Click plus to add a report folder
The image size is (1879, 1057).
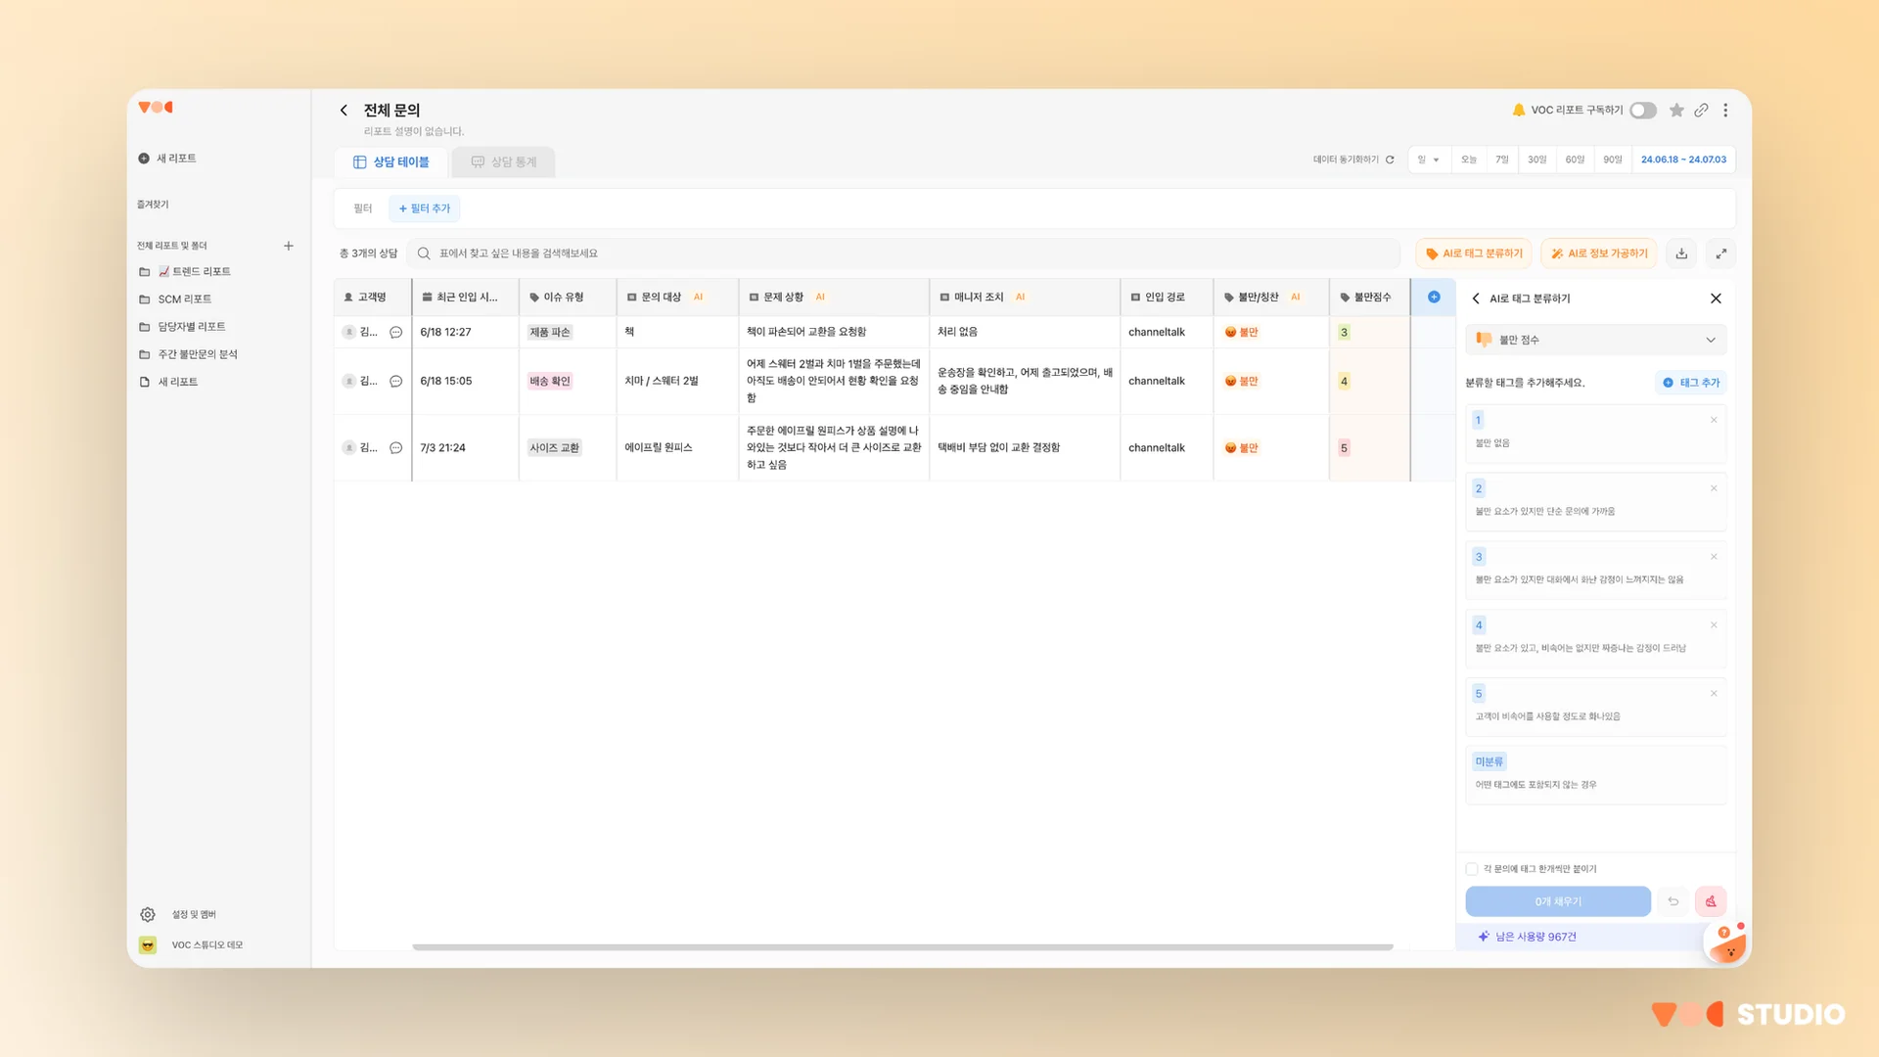(x=289, y=246)
